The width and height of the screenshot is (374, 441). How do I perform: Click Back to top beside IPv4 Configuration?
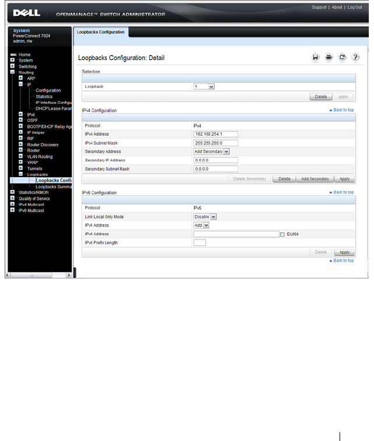point(341,110)
